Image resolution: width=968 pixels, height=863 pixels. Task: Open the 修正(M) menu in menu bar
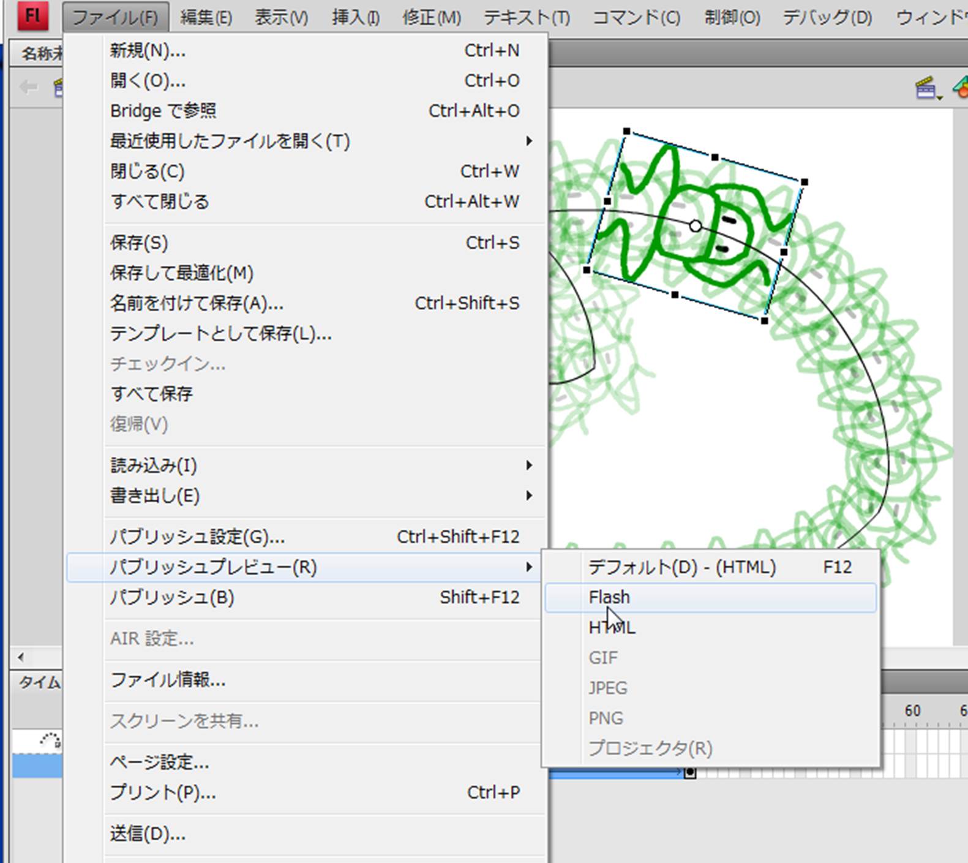(431, 17)
